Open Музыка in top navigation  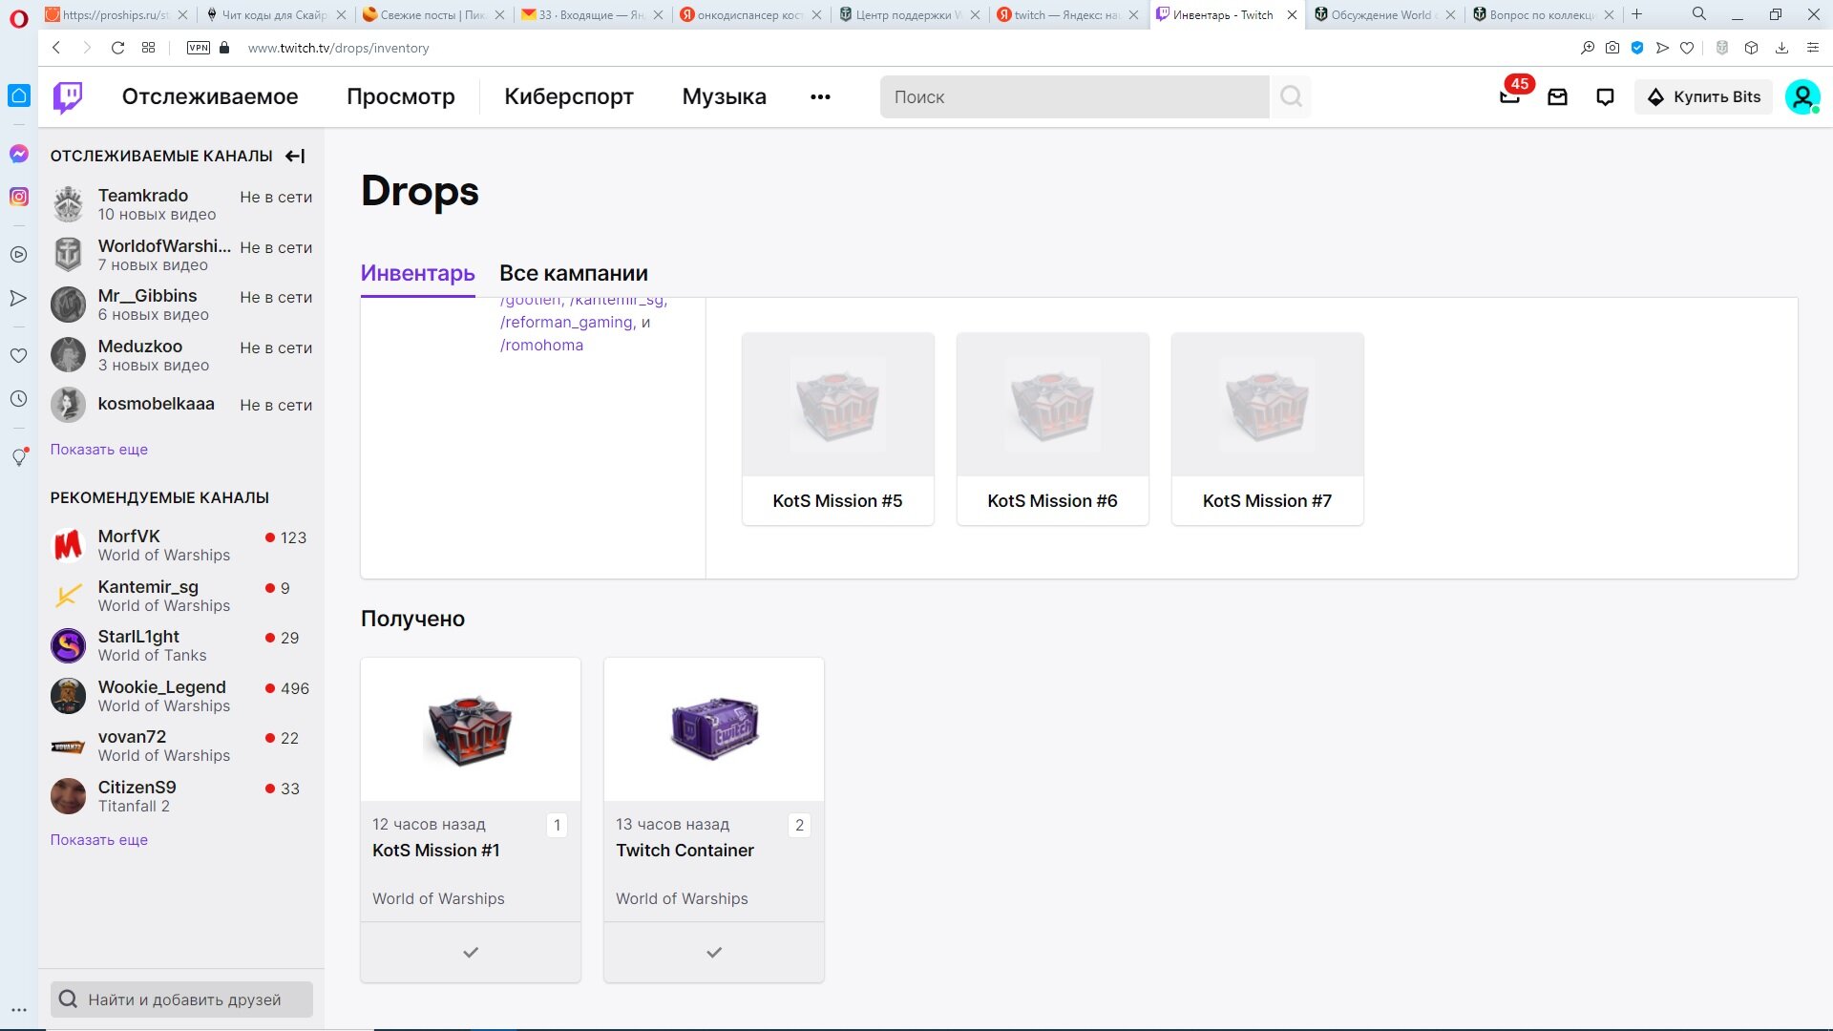tap(724, 96)
